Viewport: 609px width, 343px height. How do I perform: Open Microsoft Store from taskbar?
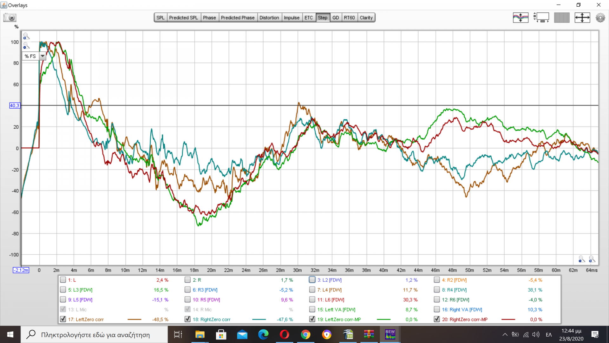coord(221,334)
